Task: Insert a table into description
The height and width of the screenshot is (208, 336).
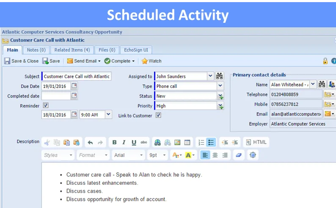Action: (x=187, y=143)
